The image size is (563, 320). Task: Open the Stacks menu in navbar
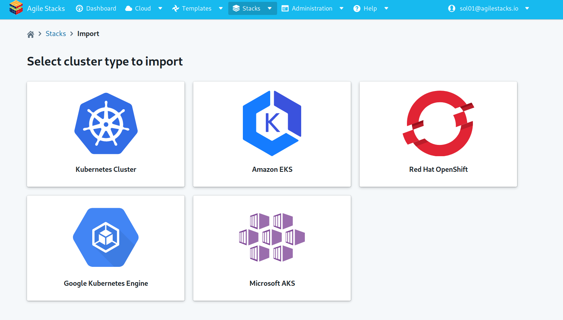click(251, 8)
